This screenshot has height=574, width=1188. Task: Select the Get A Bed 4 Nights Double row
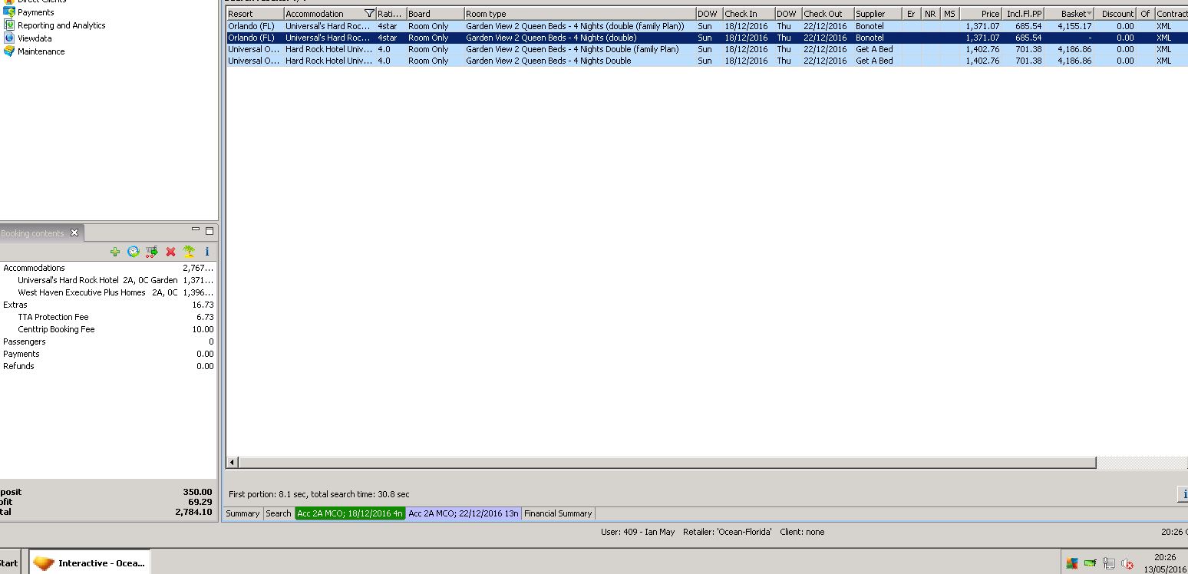(707, 61)
